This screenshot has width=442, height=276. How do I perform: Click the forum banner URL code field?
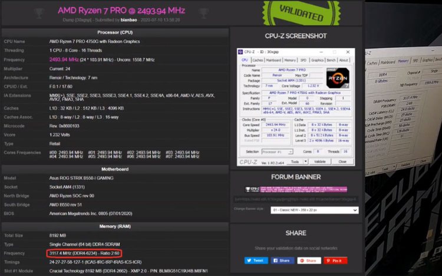click(x=296, y=199)
